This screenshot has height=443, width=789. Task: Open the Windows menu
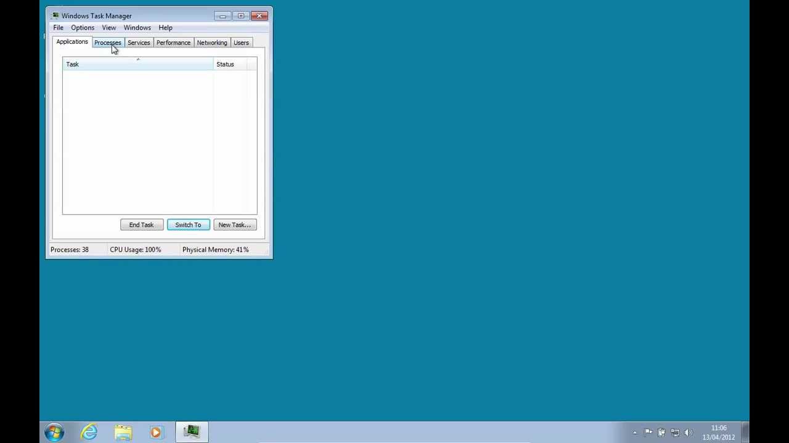pos(137,28)
